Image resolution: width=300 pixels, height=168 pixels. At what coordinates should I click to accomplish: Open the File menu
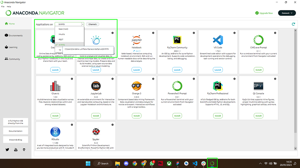pos(3,6)
